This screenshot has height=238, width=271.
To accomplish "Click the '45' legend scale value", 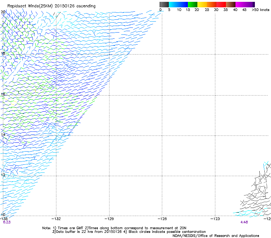I will click(244, 10).
